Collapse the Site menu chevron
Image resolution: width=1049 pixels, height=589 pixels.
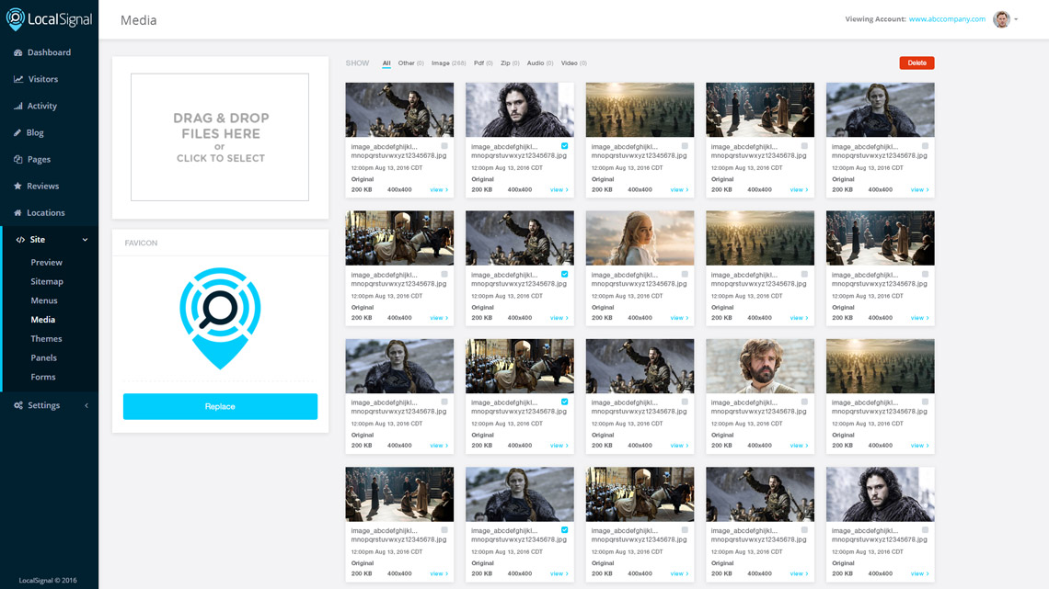tap(85, 239)
